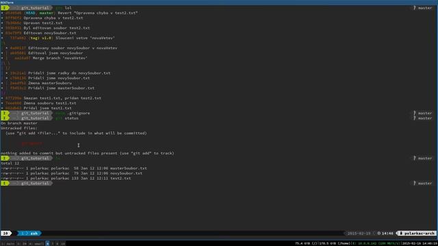Click commit 'Pridali jsme radky do novySoubor.txt'
Viewport: 438px width, 246px height.
click(x=69, y=73)
